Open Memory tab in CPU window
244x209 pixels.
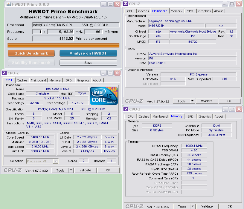[55, 80]
